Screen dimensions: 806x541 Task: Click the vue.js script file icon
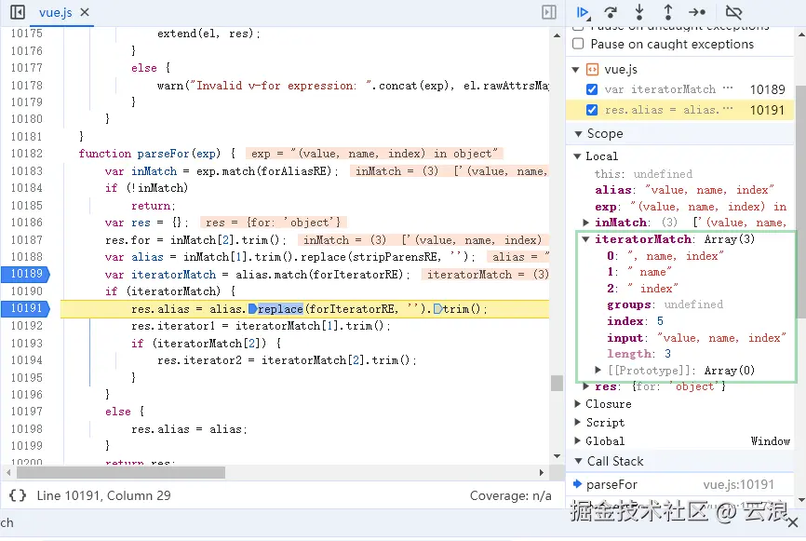click(592, 69)
